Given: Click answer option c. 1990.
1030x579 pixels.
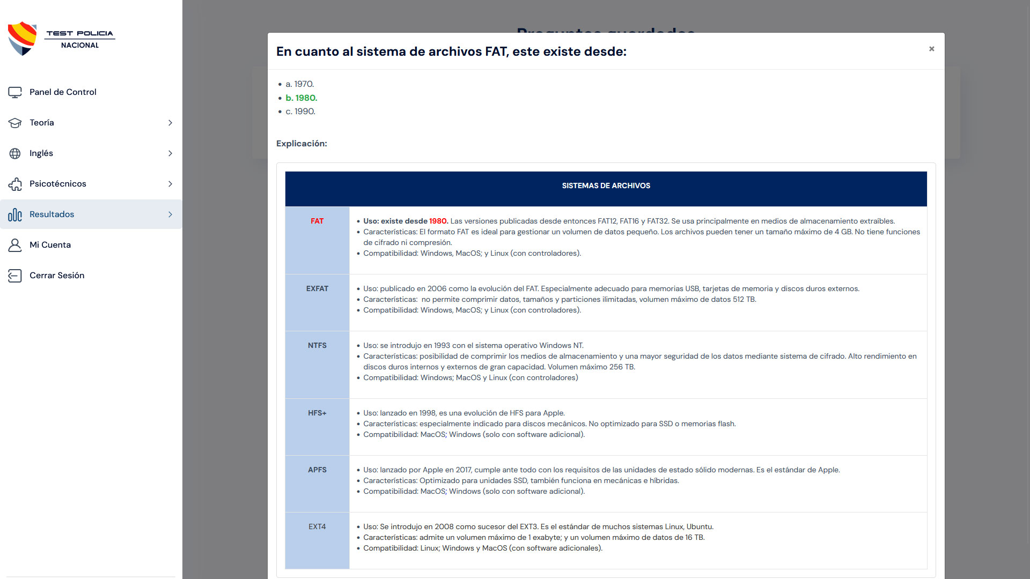Looking at the screenshot, I should (x=300, y=112).
